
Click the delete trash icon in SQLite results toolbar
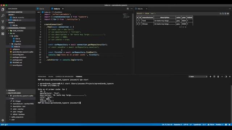pyautogui.click(x=225, y=14)
